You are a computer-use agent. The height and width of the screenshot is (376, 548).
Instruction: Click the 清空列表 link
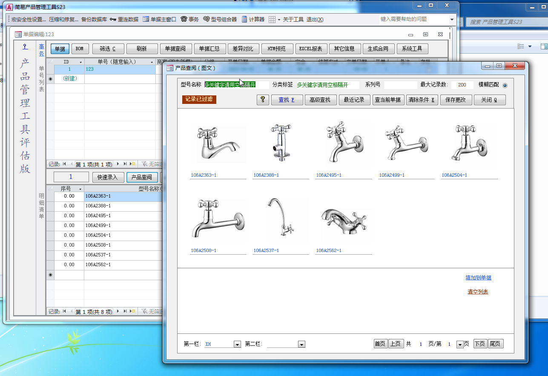coord(478,292)
